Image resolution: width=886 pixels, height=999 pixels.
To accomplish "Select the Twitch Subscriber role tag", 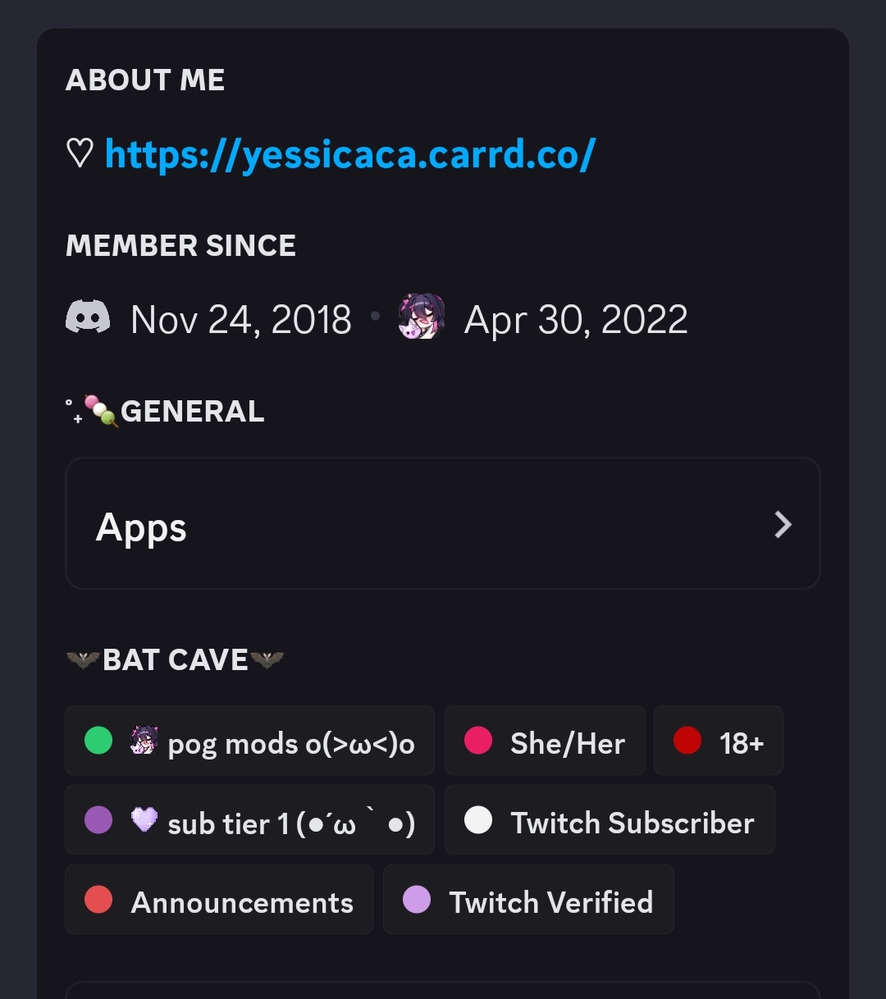I will coord(610,820).
